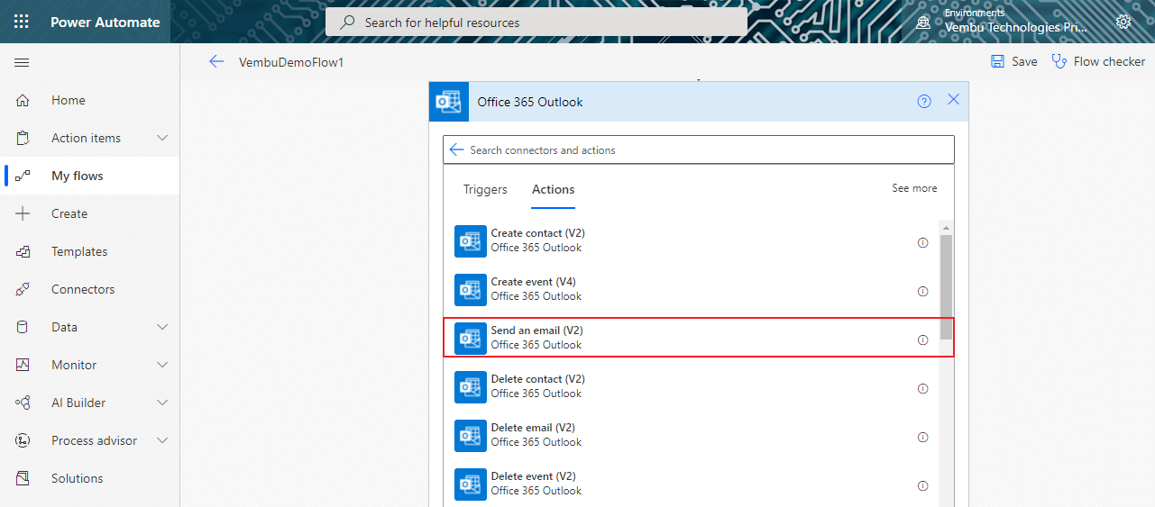The height and width of the screenshot is (507, 1155).
Task: Click the Home icon in sidebar
Action: [23, 100]
